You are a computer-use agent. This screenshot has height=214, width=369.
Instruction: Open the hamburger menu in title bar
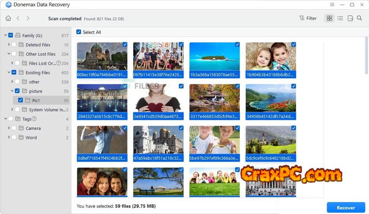click(332, 4)
